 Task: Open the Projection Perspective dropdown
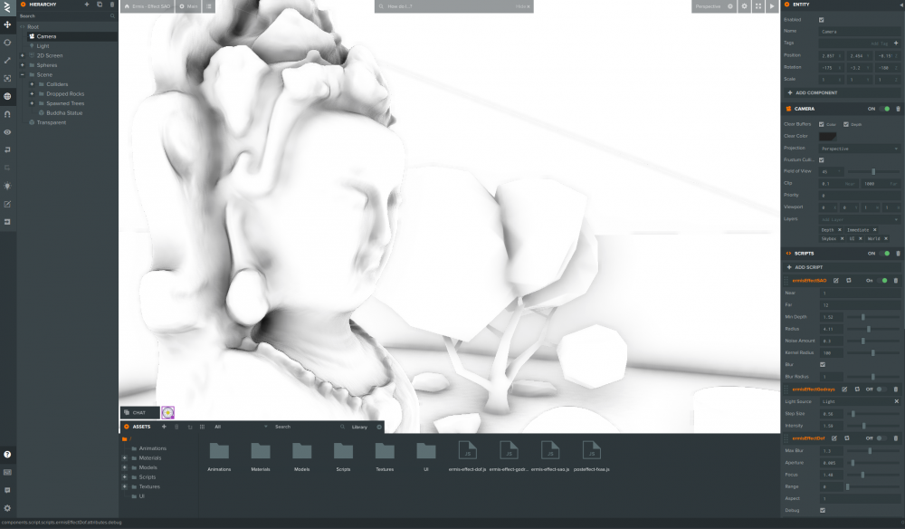tap(860, 149)
